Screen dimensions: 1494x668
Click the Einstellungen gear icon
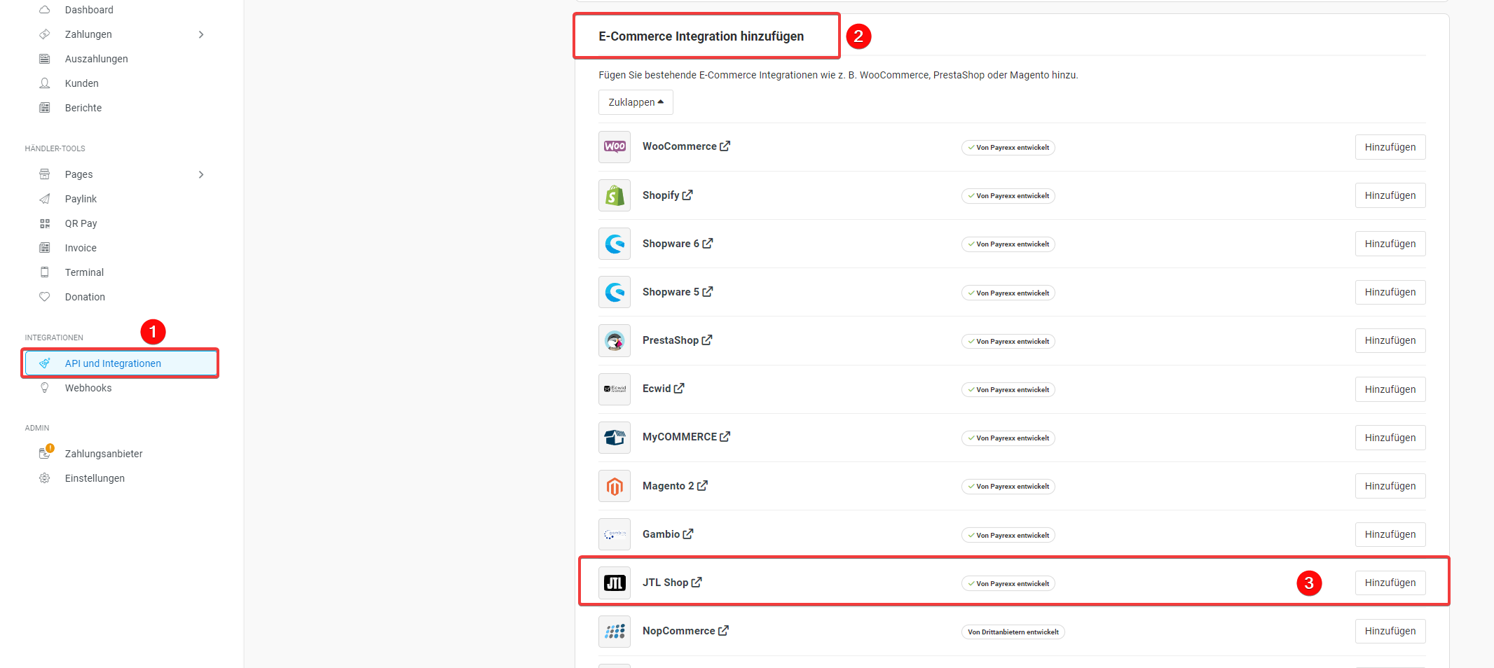pyautogui.click(x=45, y=478)
